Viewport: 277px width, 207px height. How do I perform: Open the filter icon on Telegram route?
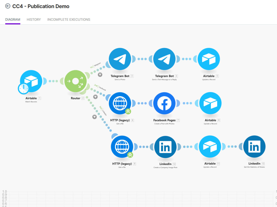click(100, 75)
